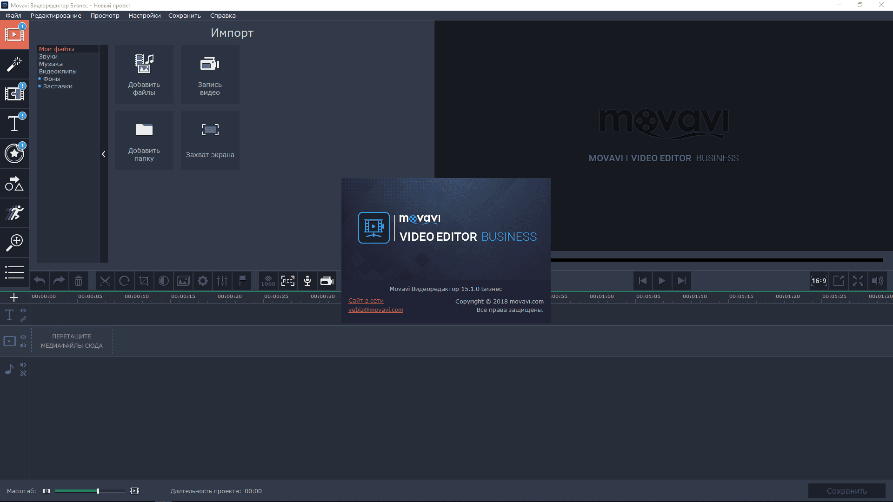Open the Настройки menu

144,15
